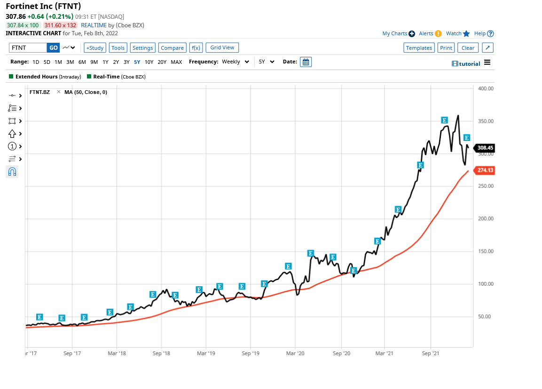Open the horizontal lines adjust tool

12,159
